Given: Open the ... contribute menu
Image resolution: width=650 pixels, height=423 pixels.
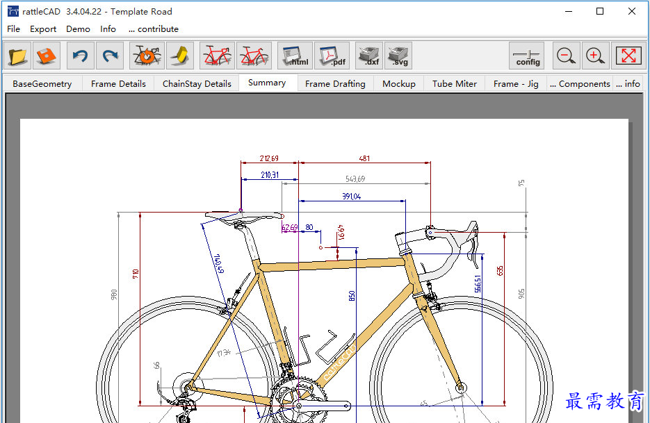Looking at the screenshot, I should (x=154, y=29).
